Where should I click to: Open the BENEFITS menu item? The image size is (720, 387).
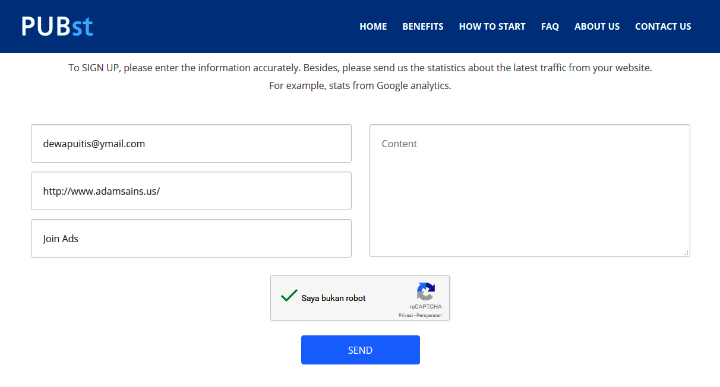pos(423,27)
